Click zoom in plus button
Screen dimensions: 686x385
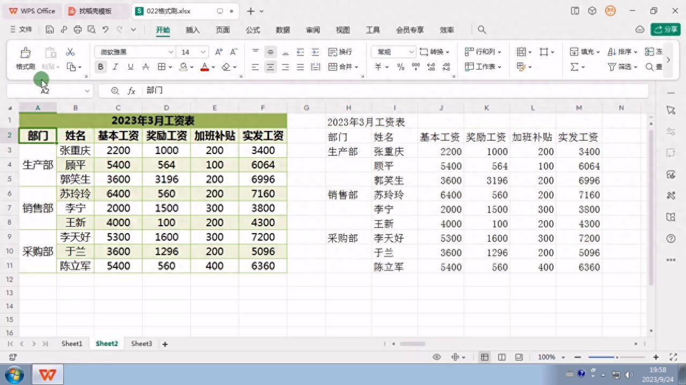point(656,357)
